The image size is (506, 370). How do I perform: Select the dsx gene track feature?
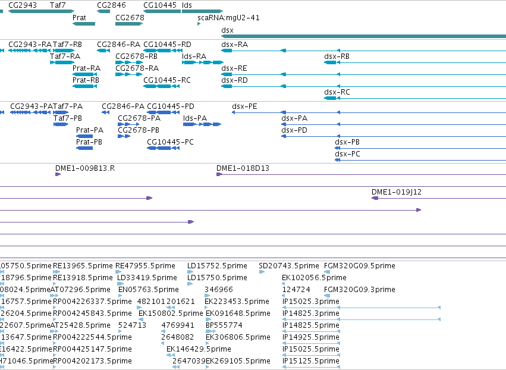point(364,36)
